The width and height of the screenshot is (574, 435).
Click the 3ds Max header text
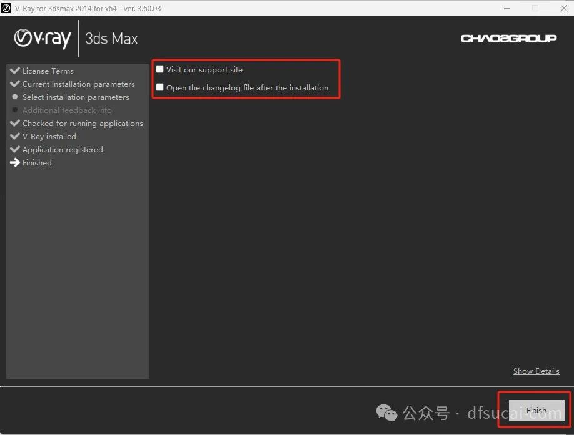pos(111,38)
